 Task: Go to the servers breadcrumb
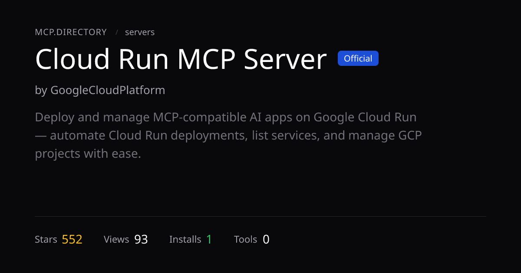pos(140,32)
